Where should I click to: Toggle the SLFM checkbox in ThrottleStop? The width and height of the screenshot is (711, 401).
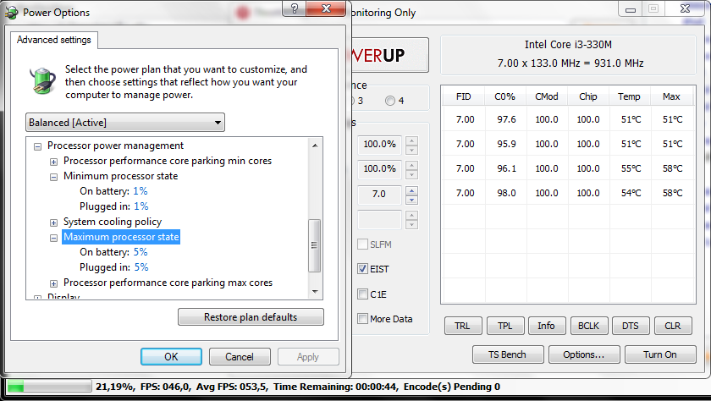(x=362, y=244)
